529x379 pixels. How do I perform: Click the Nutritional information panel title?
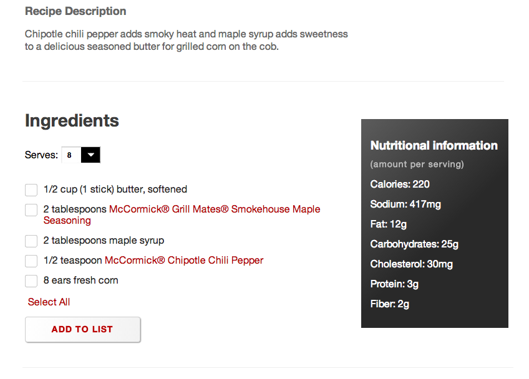[434, 145]
